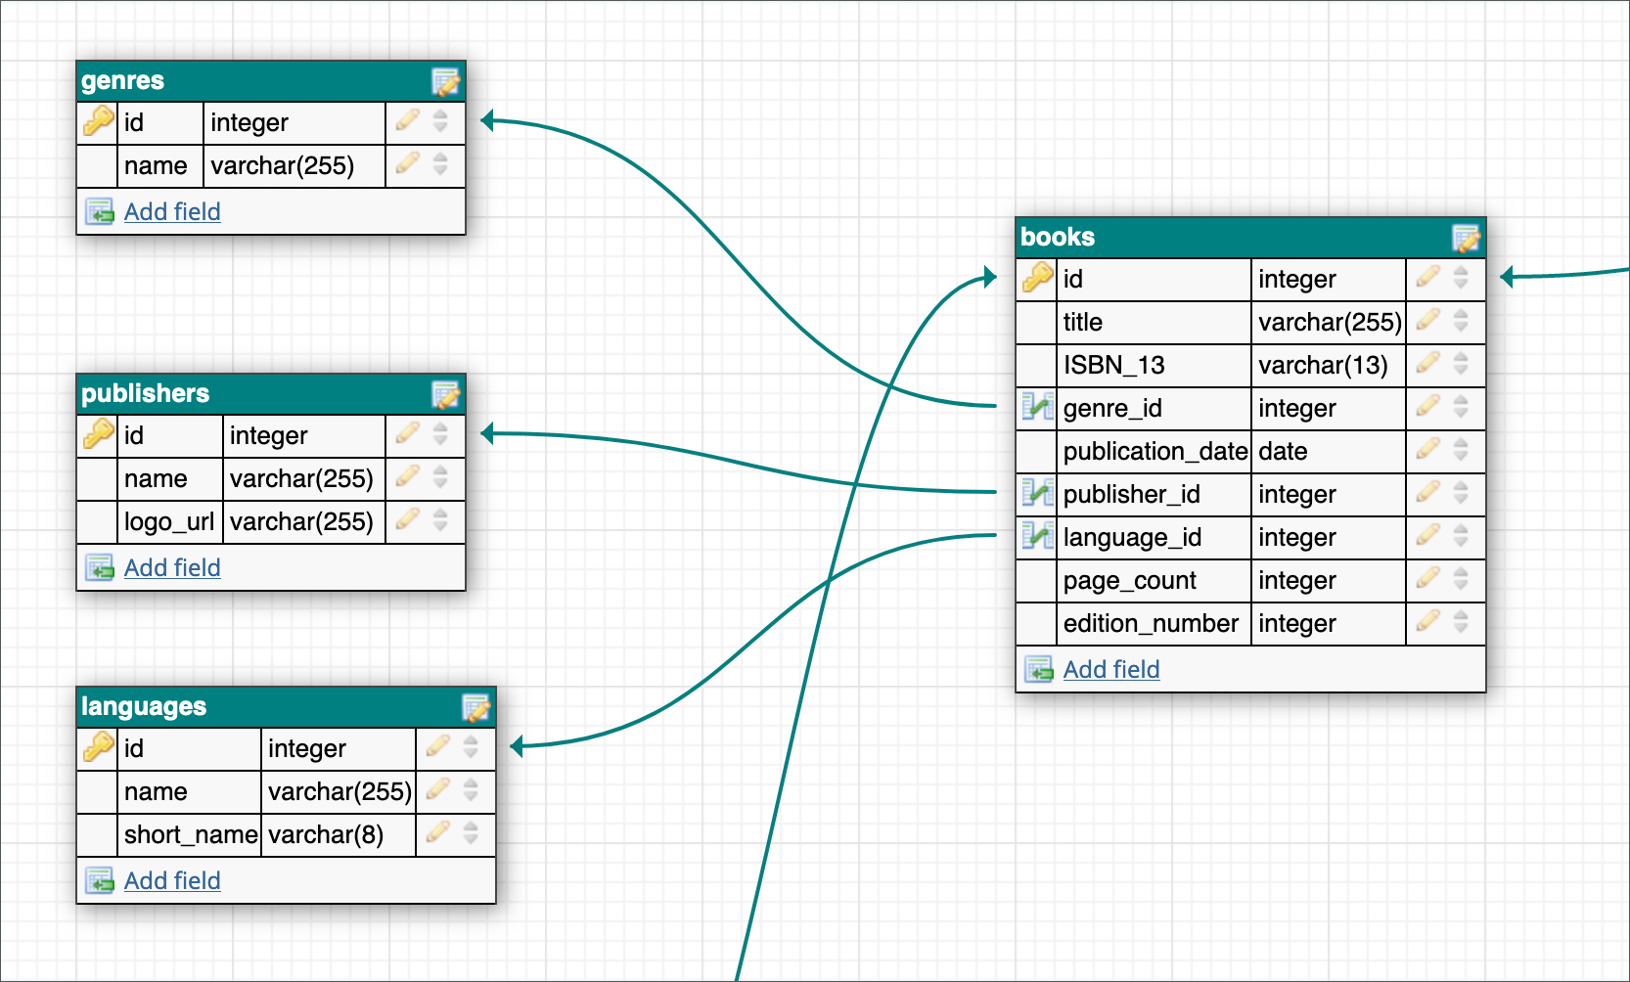This screenshot has height=982, width=1630.
Task: Select the ISBN_13 field name
Action: pyautogui.click(x=1114, y=365)
